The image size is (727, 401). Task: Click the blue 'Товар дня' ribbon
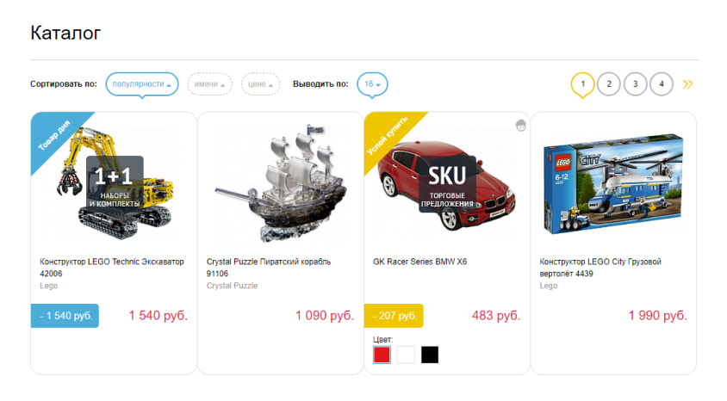click(x=56, y=136)
